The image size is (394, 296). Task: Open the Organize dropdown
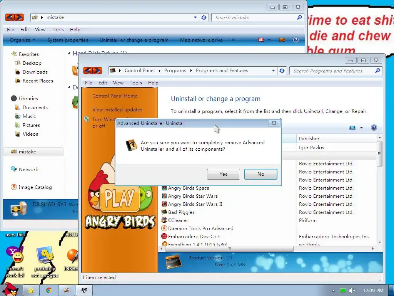point(22,40)
